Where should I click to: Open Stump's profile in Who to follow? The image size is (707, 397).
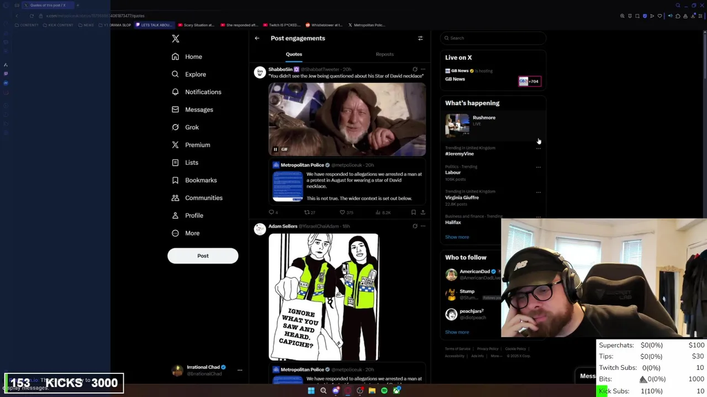click(467, 291)
